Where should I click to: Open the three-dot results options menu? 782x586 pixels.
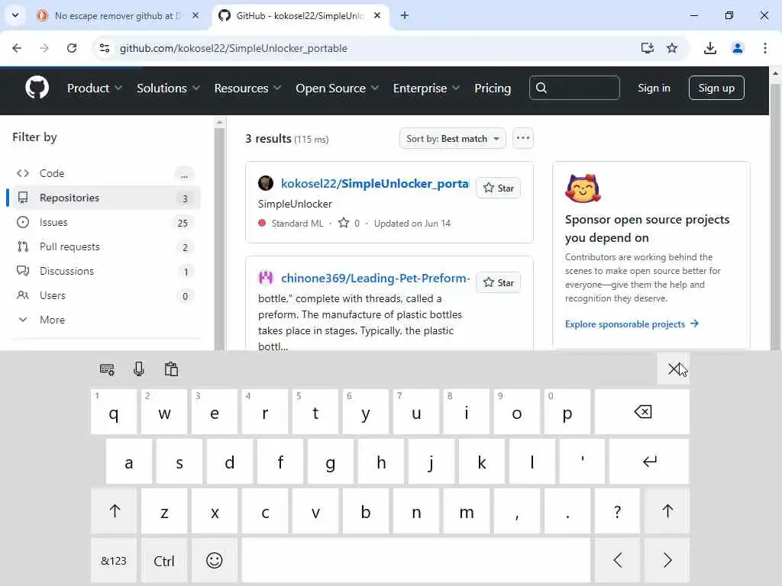click(522, 138)
